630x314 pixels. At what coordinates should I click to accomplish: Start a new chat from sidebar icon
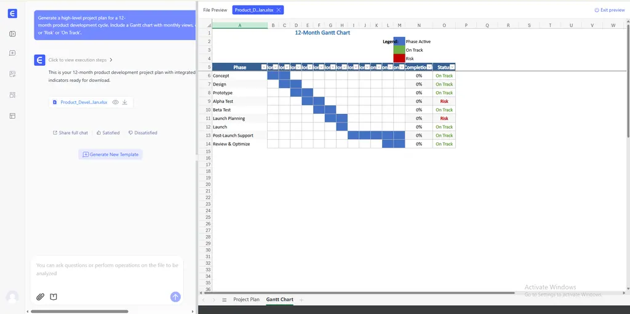tap(12, 54)
